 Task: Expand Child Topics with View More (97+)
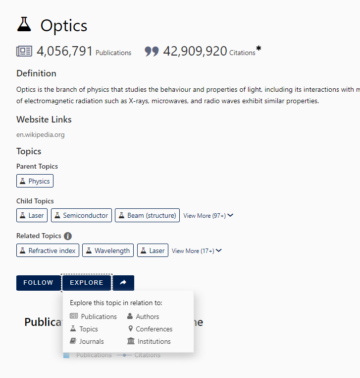coord(208,216)
